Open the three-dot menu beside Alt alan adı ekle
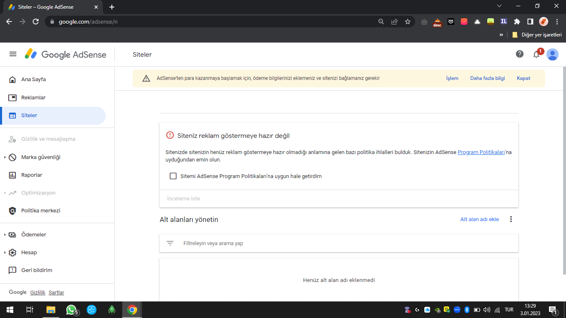566x318 pixels. [x=511, y=219]
